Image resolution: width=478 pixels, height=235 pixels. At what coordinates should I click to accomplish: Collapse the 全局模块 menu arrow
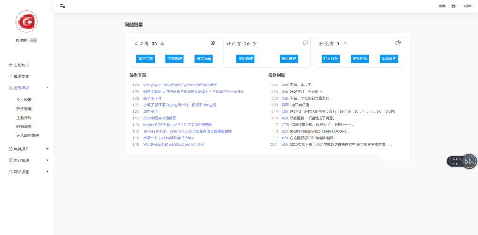[x=47, y=87]
